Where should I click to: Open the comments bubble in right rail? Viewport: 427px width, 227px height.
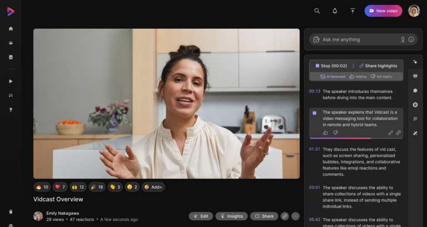click(415, 90)
